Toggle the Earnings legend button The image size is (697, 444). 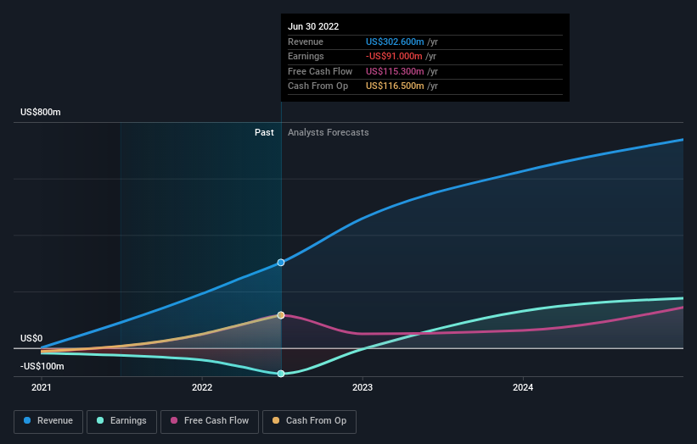coord(121,421)
